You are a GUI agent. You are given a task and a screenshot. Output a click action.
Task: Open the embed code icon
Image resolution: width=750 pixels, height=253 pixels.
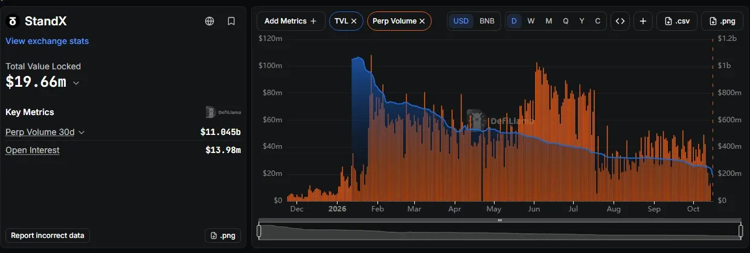620,21
